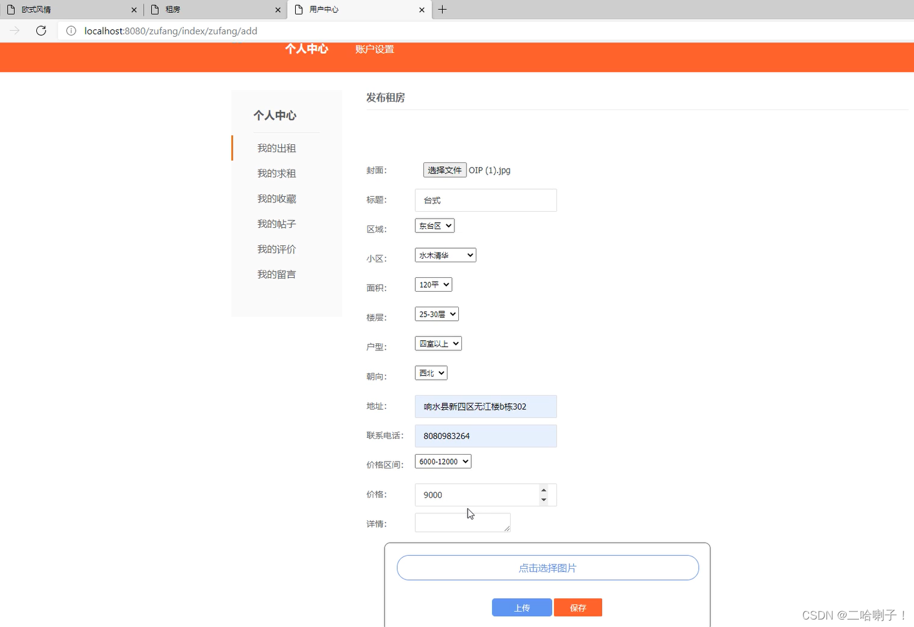Screen dimensions: 914x627
Task: Open 我的收藏 in the sidebar
Action: [x=276, y=198]
